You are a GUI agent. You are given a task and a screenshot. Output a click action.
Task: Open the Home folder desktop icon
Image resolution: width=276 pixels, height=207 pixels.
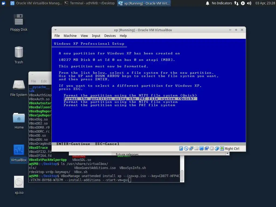pos(19,120)
